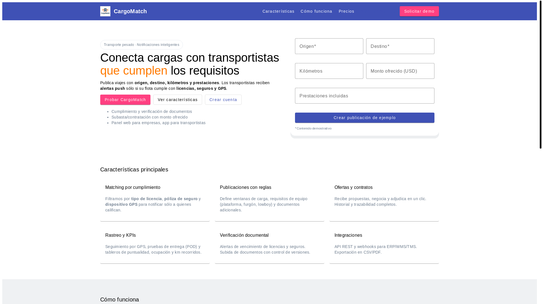Click 'Cumplimiento y verificación de documentos' bullet
The height and width of the screenshot is (304, 542).
152,111
